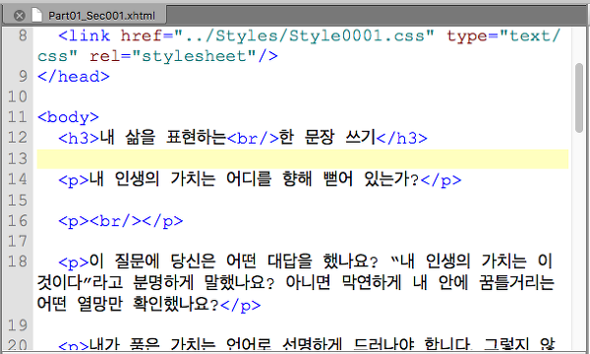Click the <h3> opening tag
The width and height of the screenshot is (590, 354).
(79, 138)
